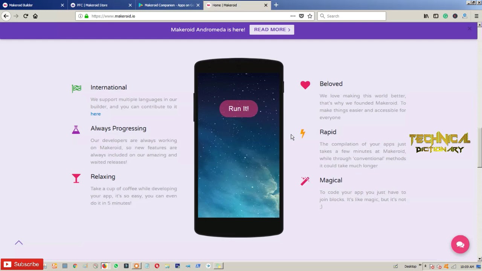Click the Always Progressing flask icon
Screen dimensions: 482x271
(x=76, y=129)
